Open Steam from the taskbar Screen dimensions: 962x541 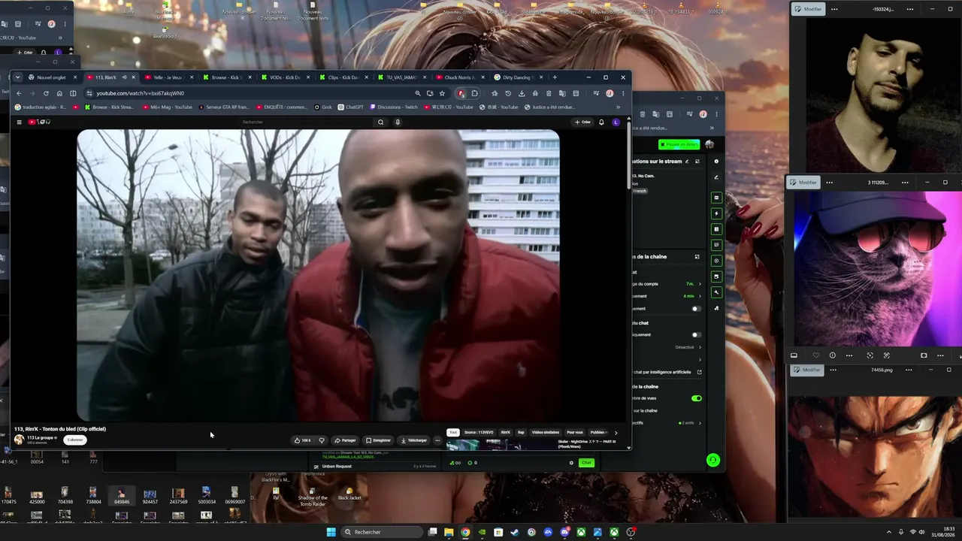pyautogui.click(x=515, y=532)
